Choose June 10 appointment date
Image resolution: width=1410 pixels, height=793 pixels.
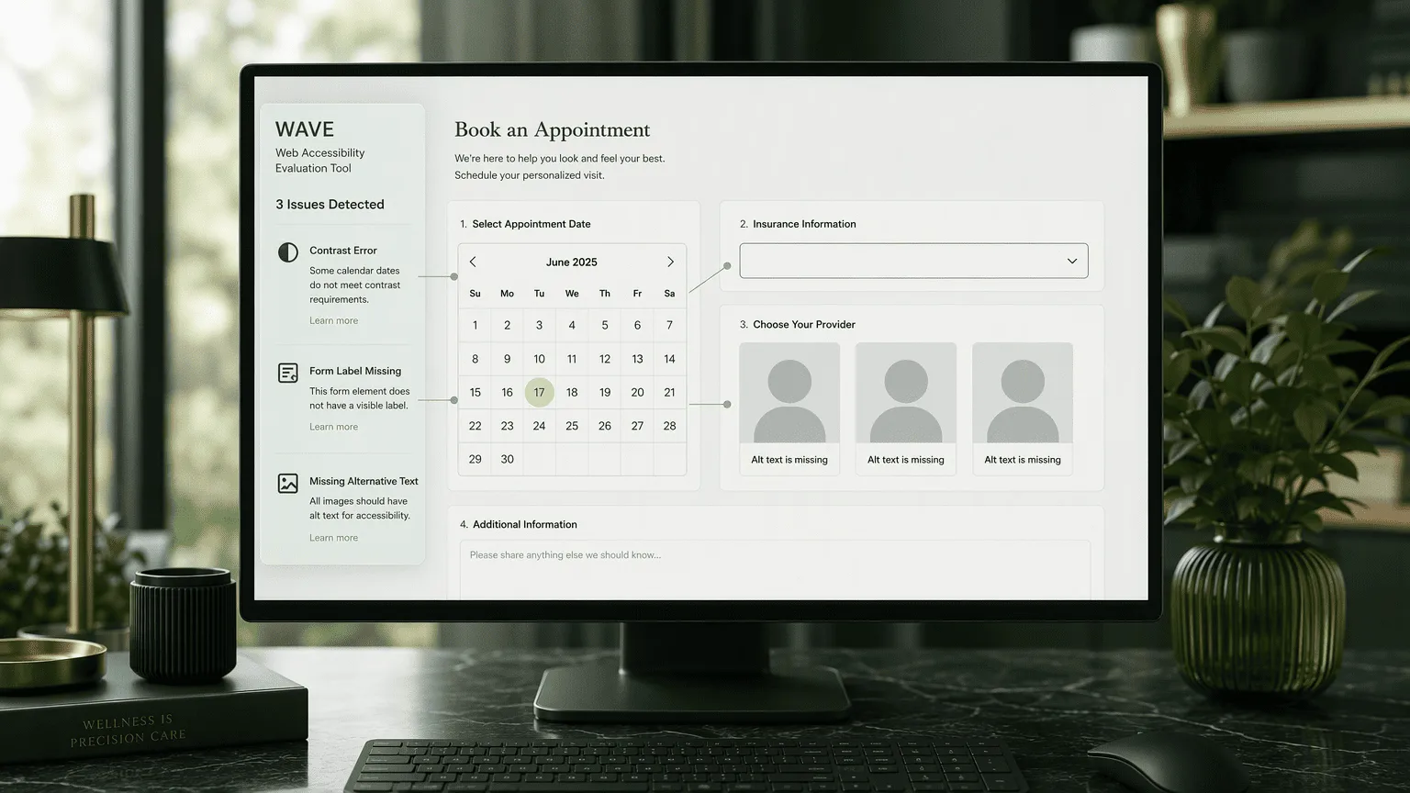point(540,359)
